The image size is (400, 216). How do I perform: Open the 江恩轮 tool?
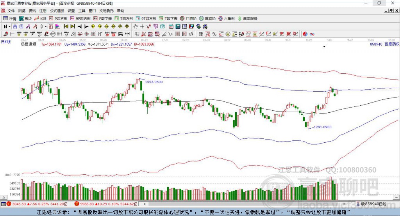tap(188, 19)
